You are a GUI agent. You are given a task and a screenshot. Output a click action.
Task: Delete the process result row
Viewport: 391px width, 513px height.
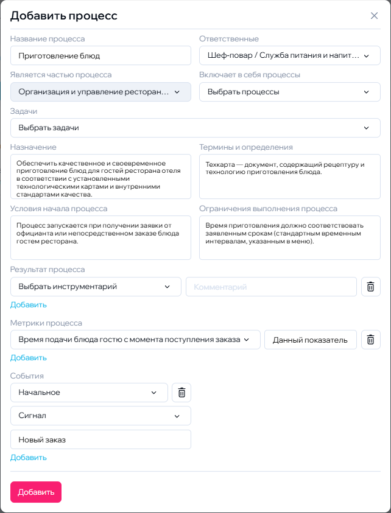[370, 287]
